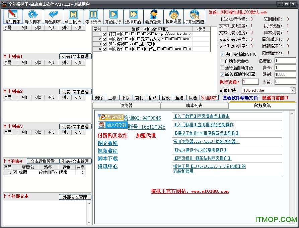
Task: Click the red 添加脚本 button
Action: 209,98
